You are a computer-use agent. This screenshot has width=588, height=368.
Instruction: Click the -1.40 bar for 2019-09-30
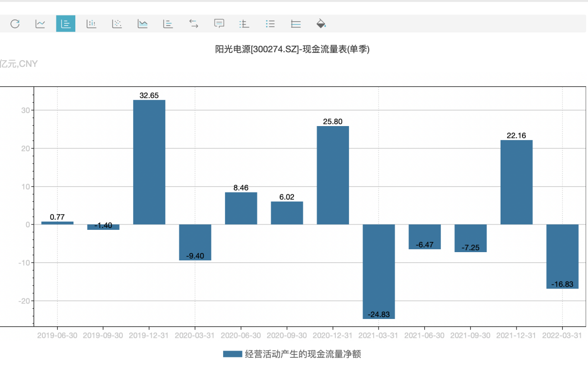pos(103,227)
